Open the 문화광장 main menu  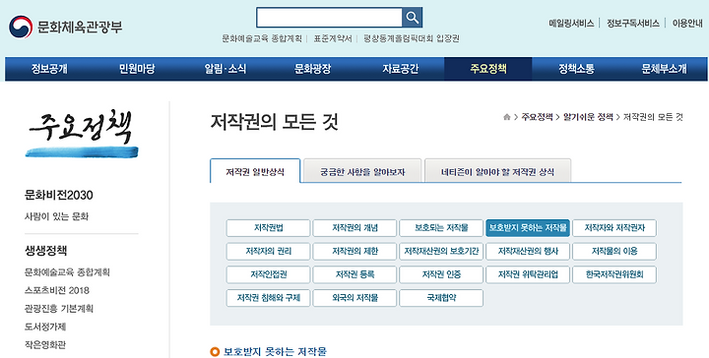click(x=312, y=69)
